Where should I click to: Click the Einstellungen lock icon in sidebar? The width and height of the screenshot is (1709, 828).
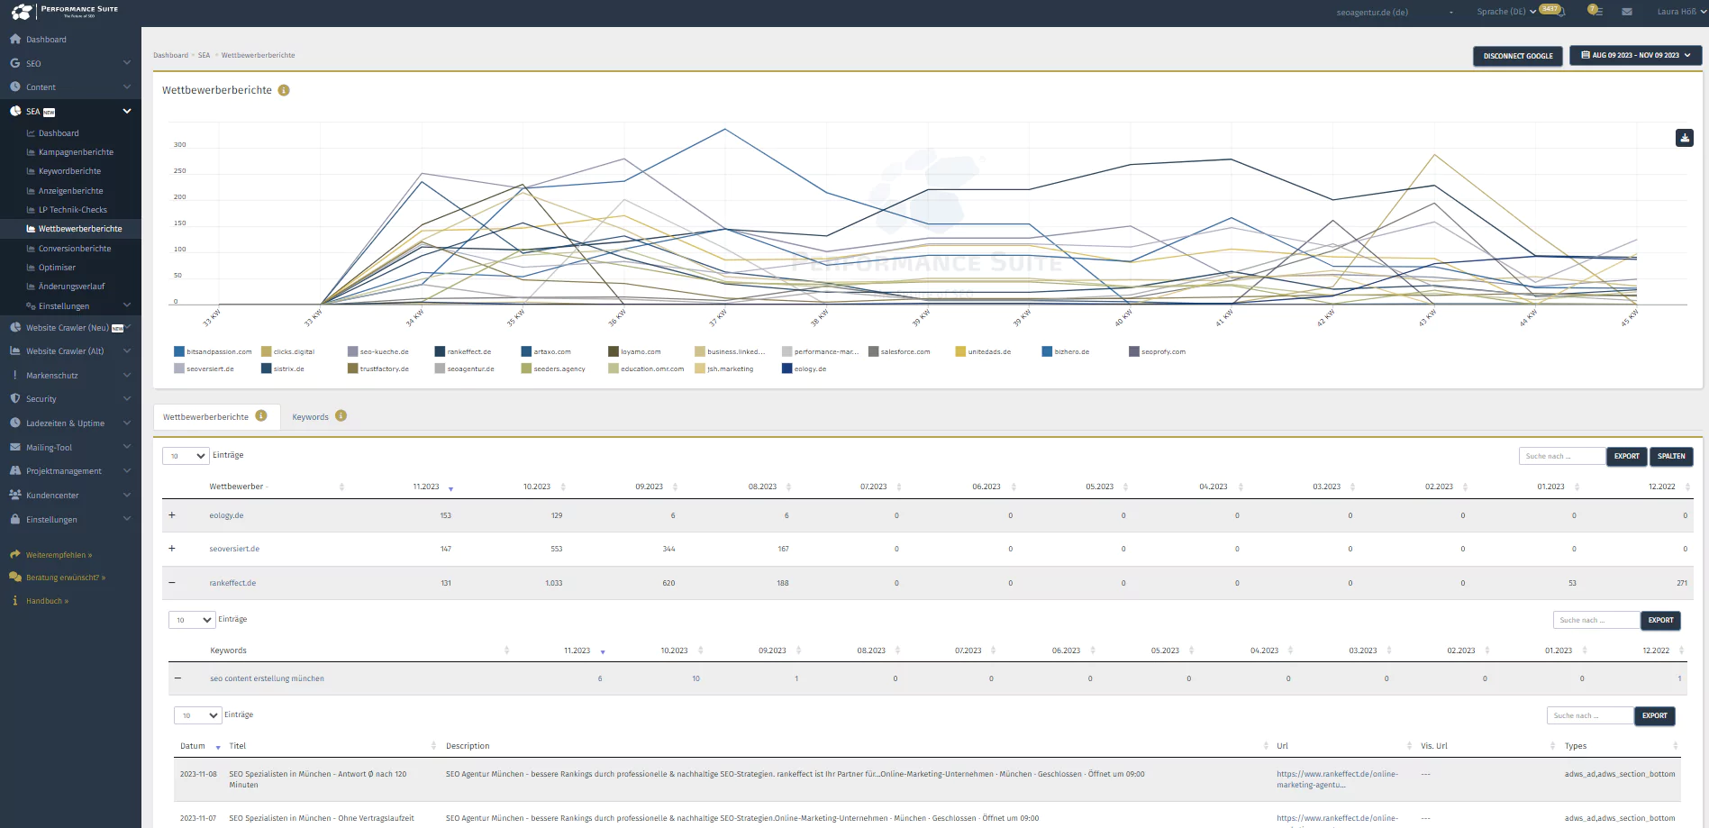coord(15,519)
